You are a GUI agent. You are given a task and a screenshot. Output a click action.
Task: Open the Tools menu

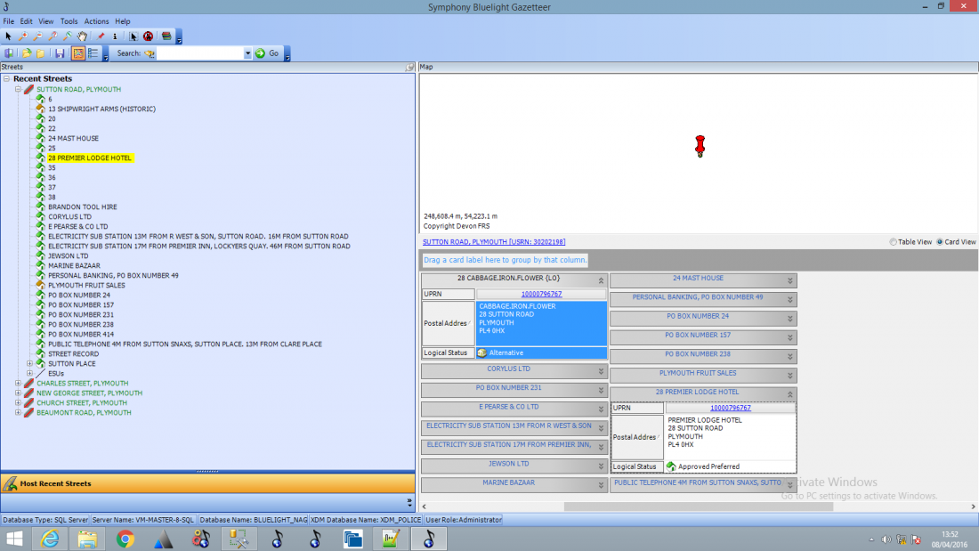point(69,21)
